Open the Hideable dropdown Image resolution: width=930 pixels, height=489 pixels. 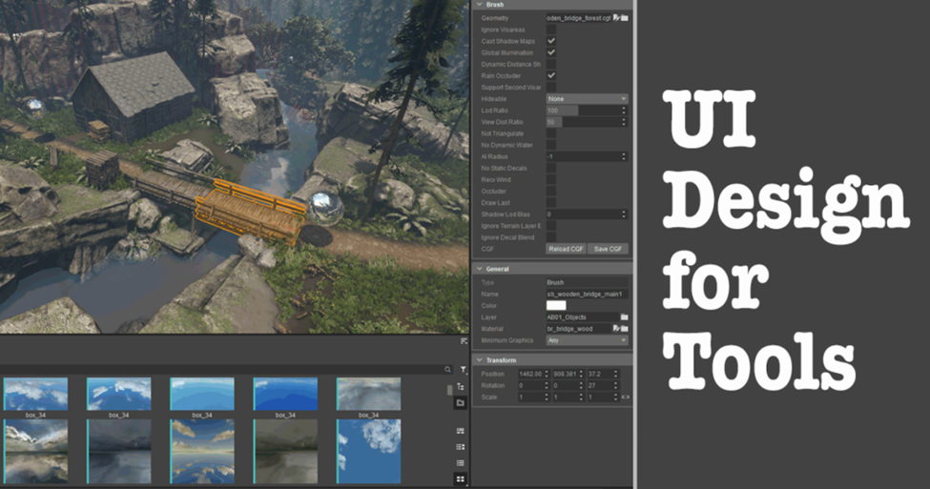click(587, 98)
